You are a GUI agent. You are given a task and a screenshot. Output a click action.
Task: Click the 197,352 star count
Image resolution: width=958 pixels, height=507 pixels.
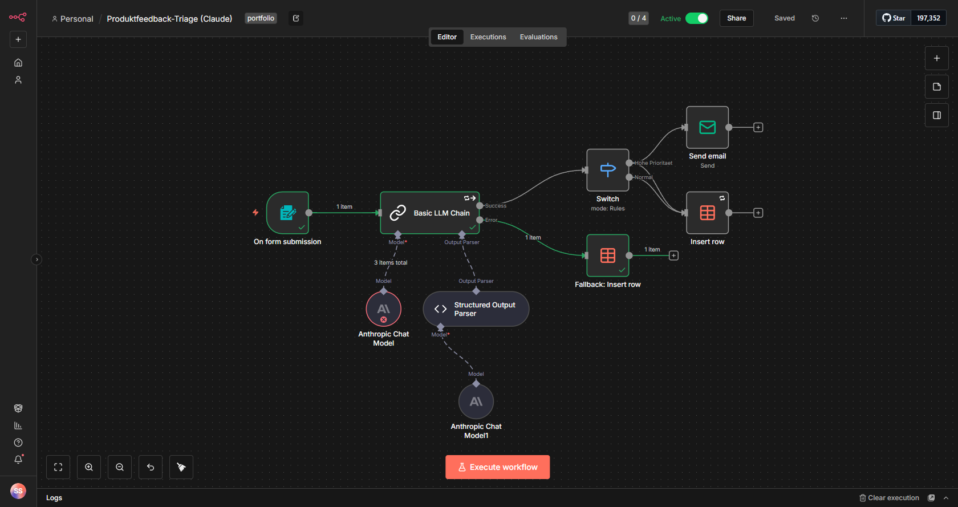tap(929, 18)
